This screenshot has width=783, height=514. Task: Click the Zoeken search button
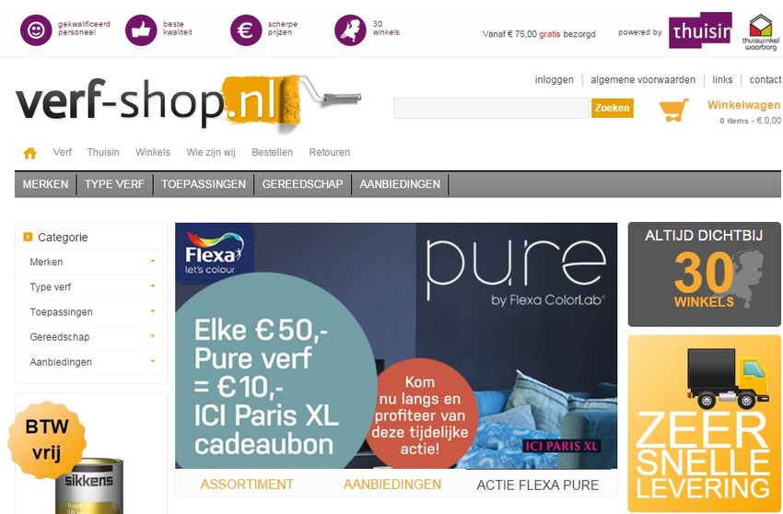[613, 108]
